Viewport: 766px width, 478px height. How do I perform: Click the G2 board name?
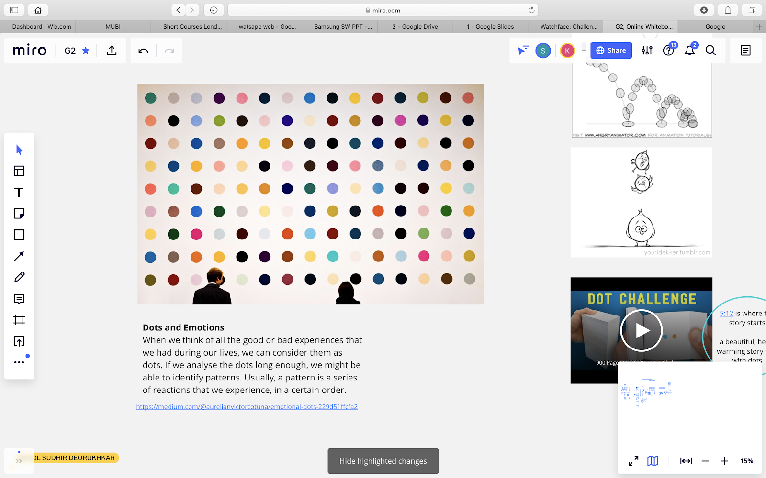point(70,51)
